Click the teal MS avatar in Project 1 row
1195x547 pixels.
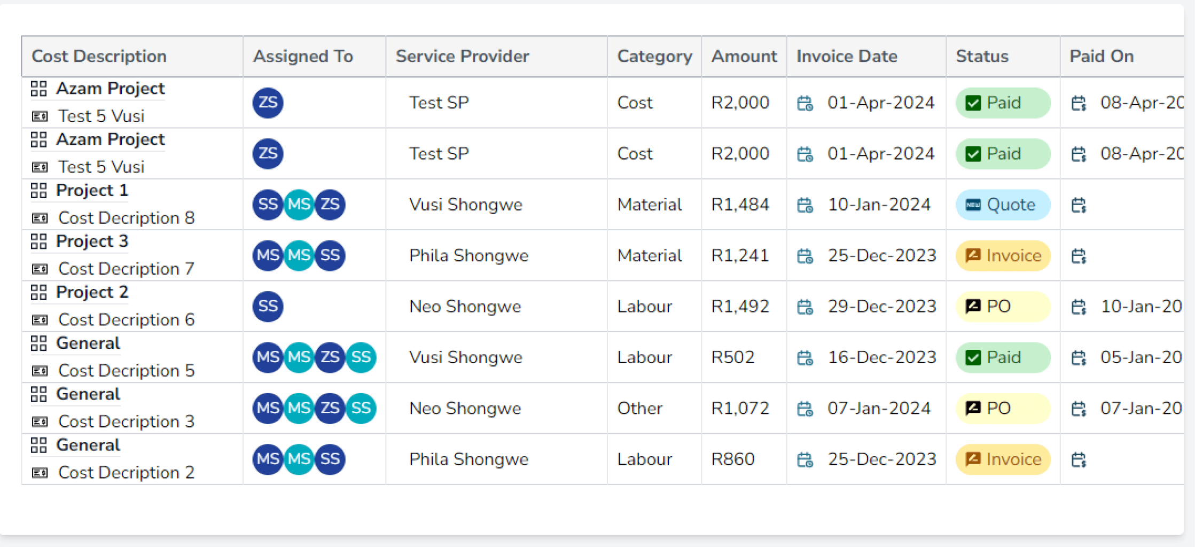click(x=299, y=205)
